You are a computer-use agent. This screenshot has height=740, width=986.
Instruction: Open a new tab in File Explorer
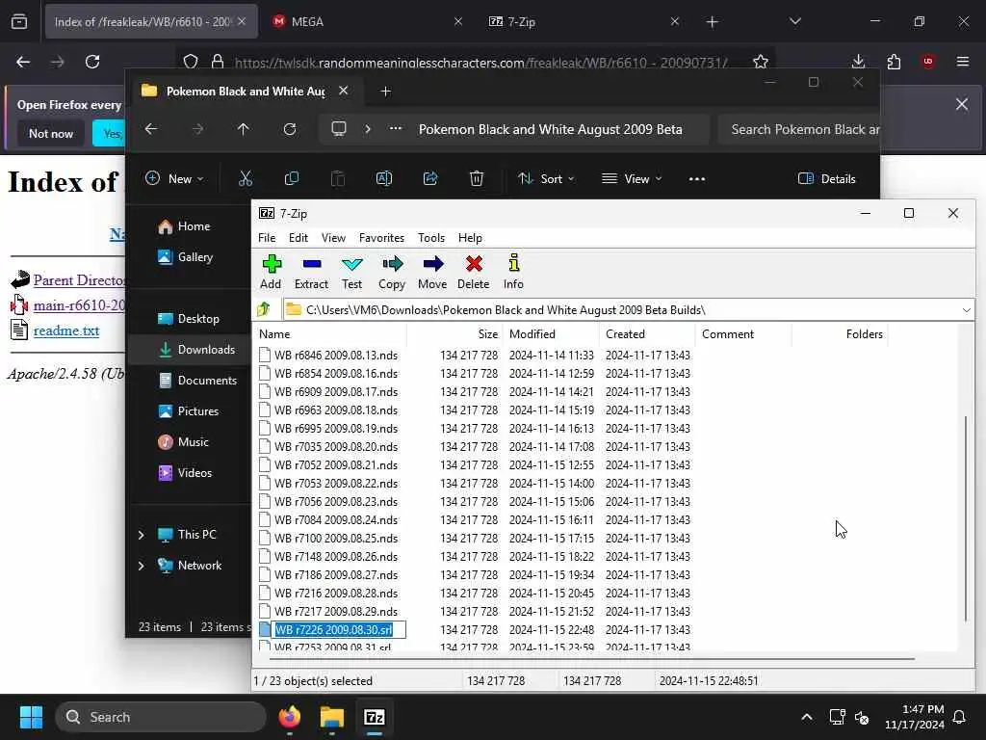pyautogui.click(x=385, y=92)
